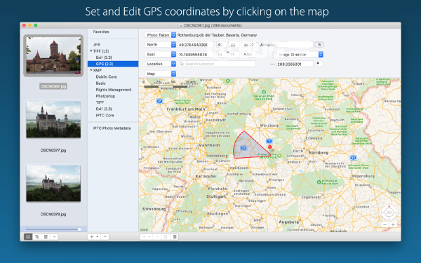
Task: Click the longitude decimal field 10.1849595828
Action: click(196, 55)
